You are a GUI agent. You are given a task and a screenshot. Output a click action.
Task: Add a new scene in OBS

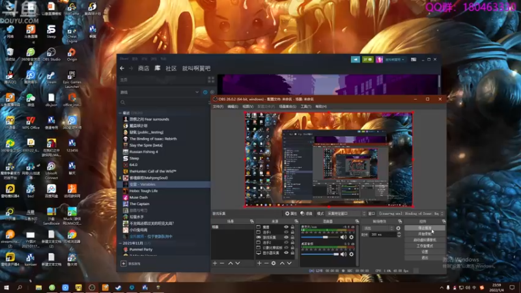pos(215,263)
